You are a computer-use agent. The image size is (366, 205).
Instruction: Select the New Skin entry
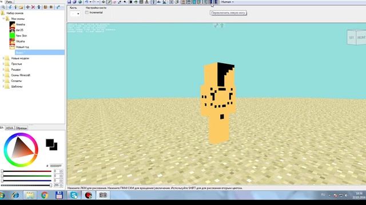[21, 35]
